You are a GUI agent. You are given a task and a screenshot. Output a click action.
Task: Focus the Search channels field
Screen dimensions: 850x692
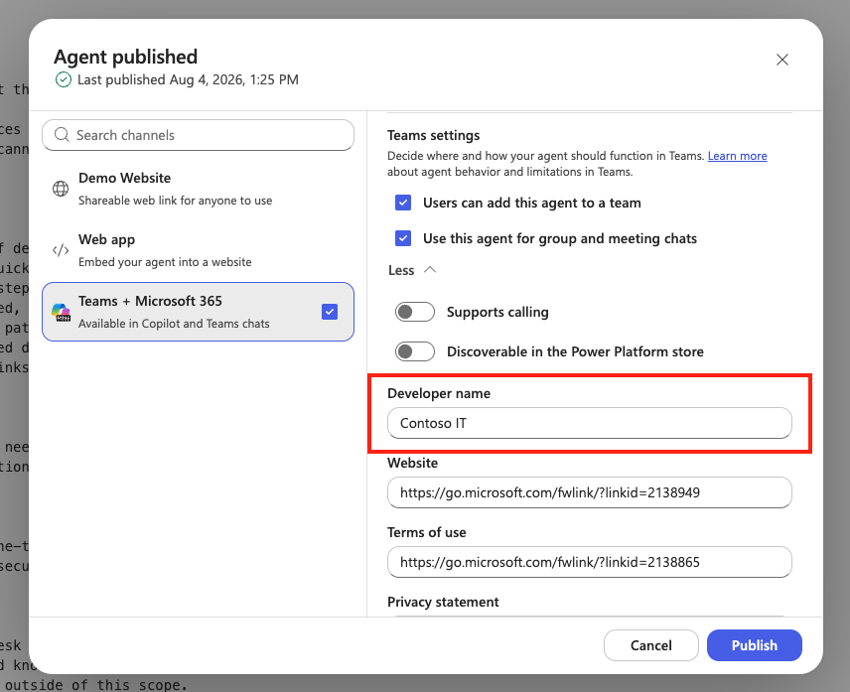[198, 135]
